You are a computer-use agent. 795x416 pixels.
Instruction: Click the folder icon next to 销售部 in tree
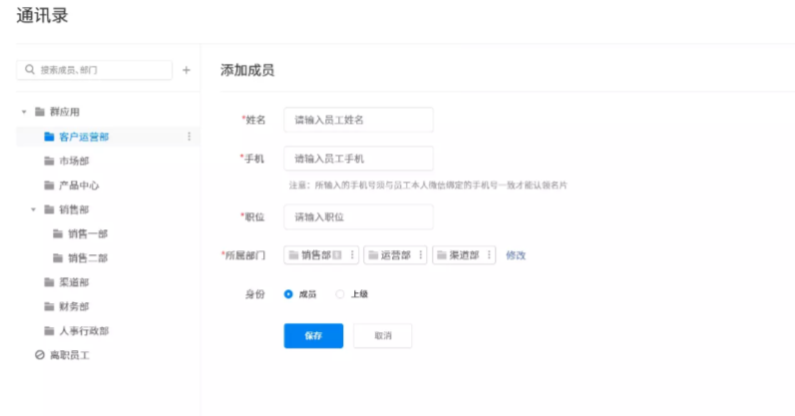pos(49,209)
